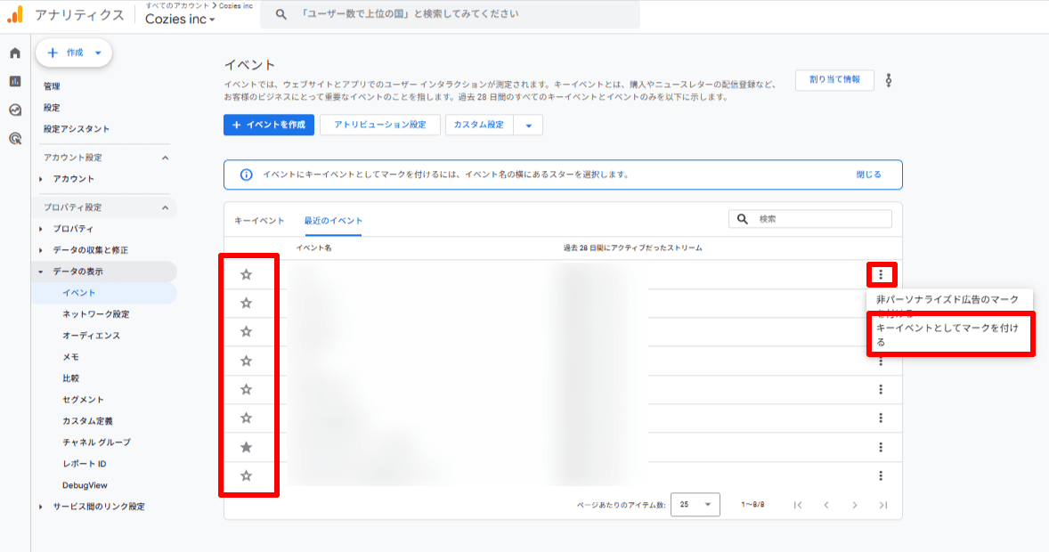The width and height of the screenshot is (1049, 552).
Task: Open the カスタム設定 dropdown arrow
Action: coord(529,125)
